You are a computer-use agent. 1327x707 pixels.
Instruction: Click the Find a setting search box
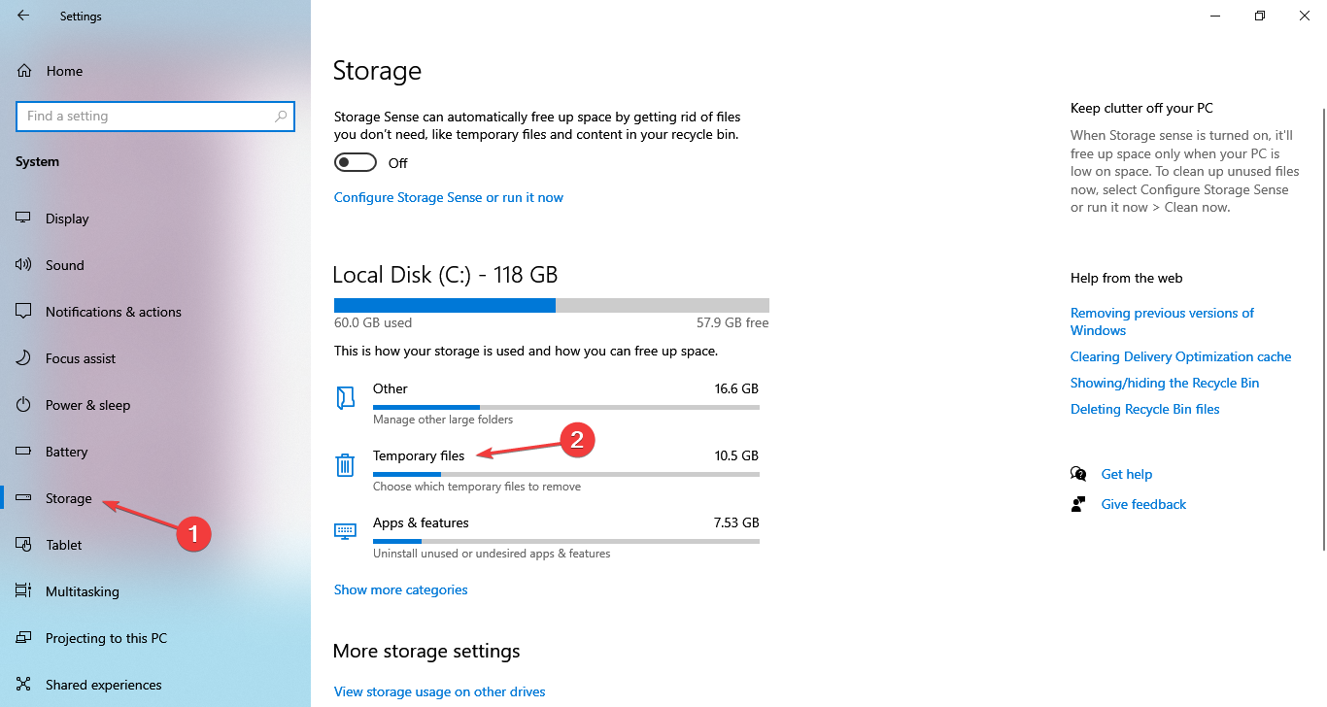coord(146,117)
